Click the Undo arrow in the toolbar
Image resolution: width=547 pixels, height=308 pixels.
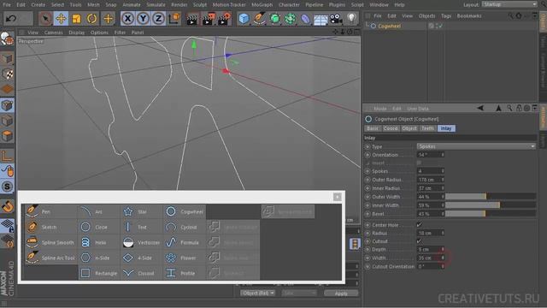pyautogui.click(x=11, y=18)
